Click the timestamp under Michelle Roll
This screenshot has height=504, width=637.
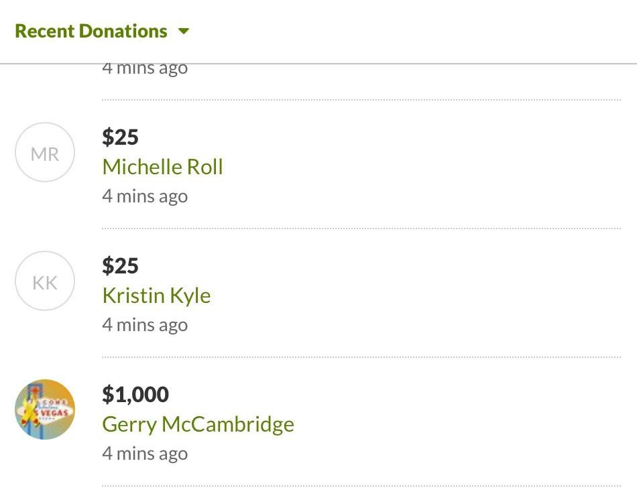pyautogui.click(x=145, y=196)
